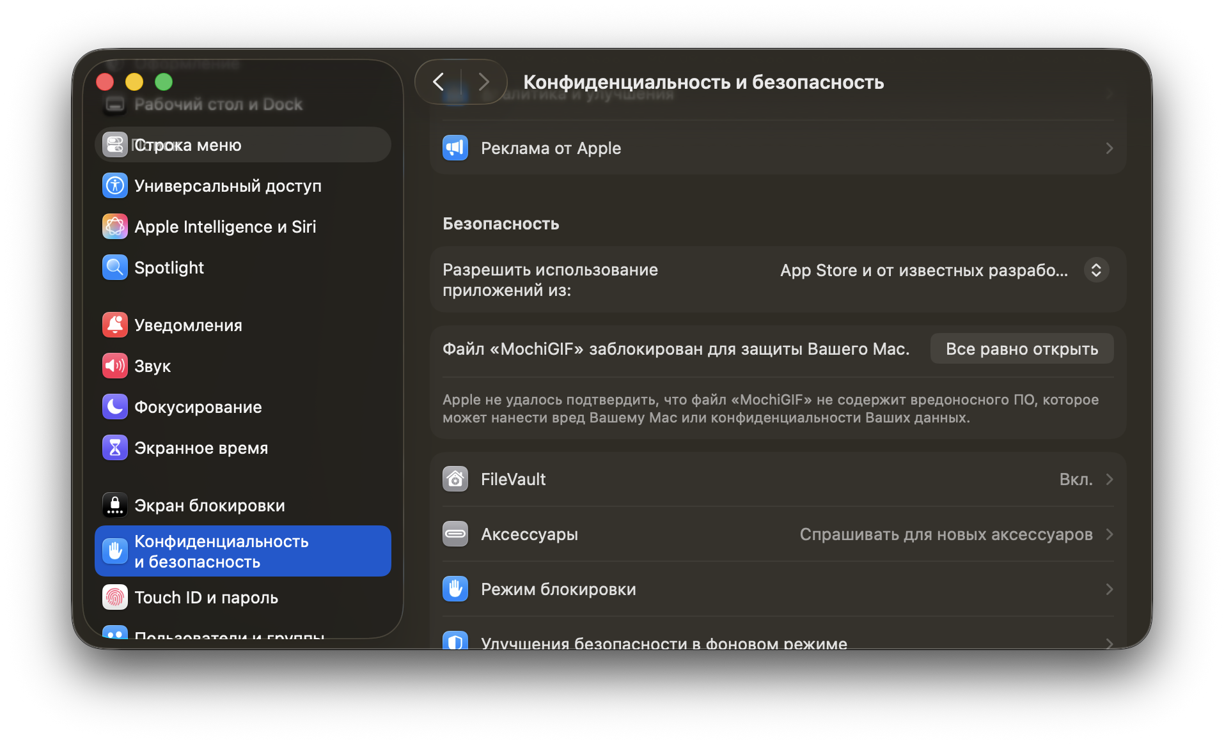Click the Звук speaker icon
1224x744 pixels.
coord(115,366)
